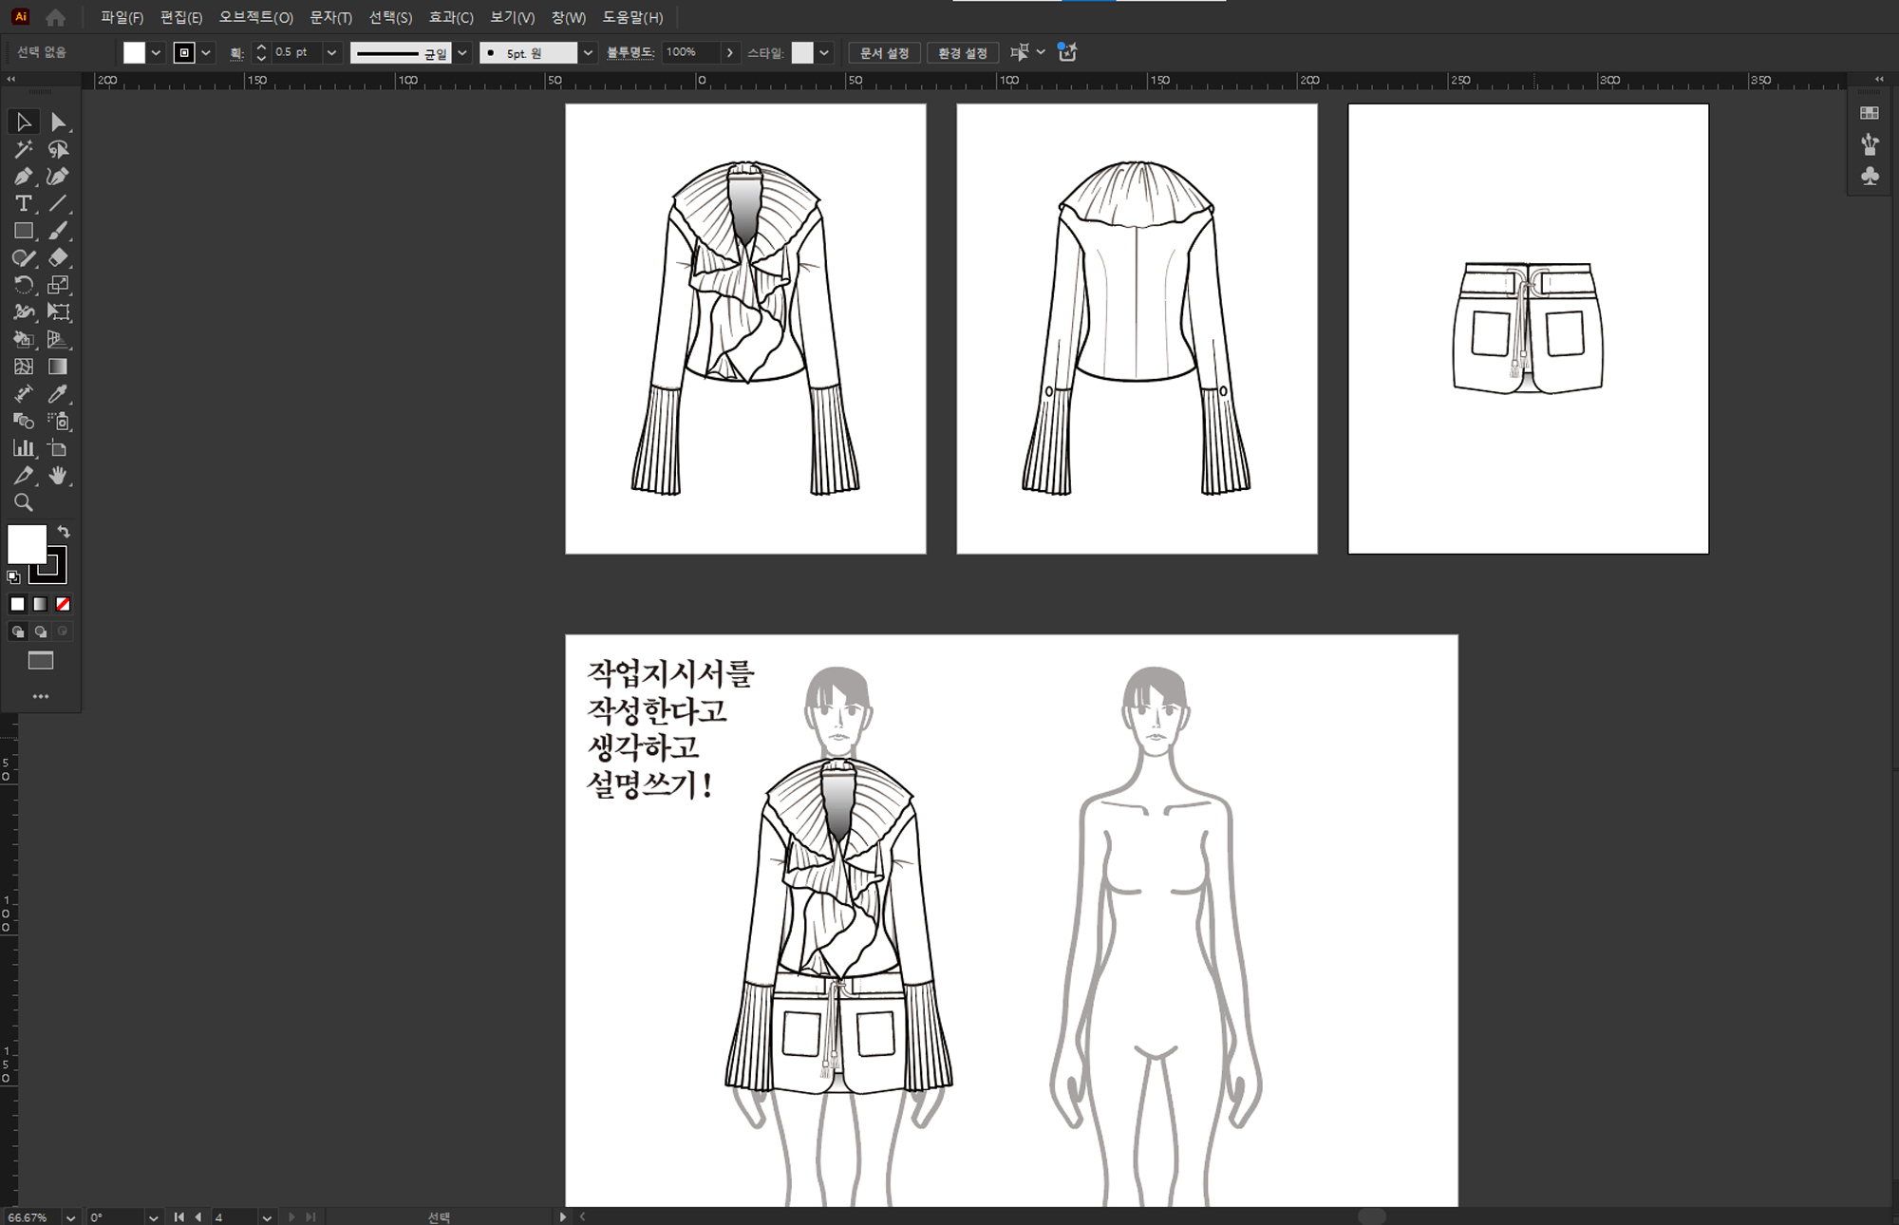Expand the 5pt brush definition dropdown
Image resolution: width=1899 pixels, height=1225 pixels.
(x=588, y=53)
